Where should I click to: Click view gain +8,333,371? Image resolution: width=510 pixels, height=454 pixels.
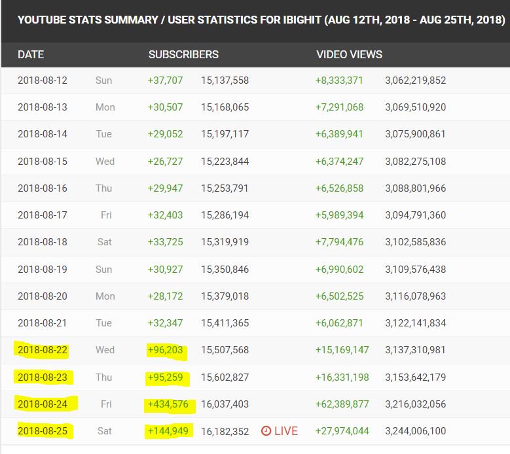click(x=339, y=80)
